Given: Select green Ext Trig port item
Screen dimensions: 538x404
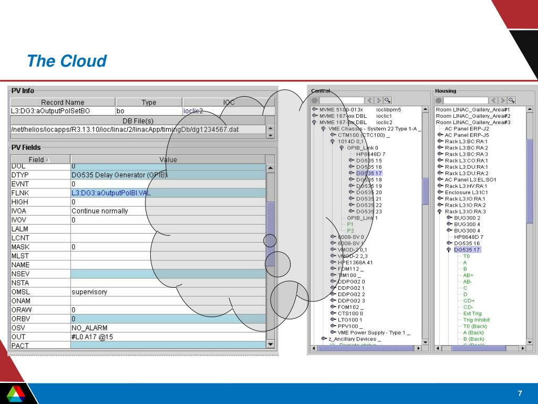Looking at the screenshot, I should (x=472, y=314).
